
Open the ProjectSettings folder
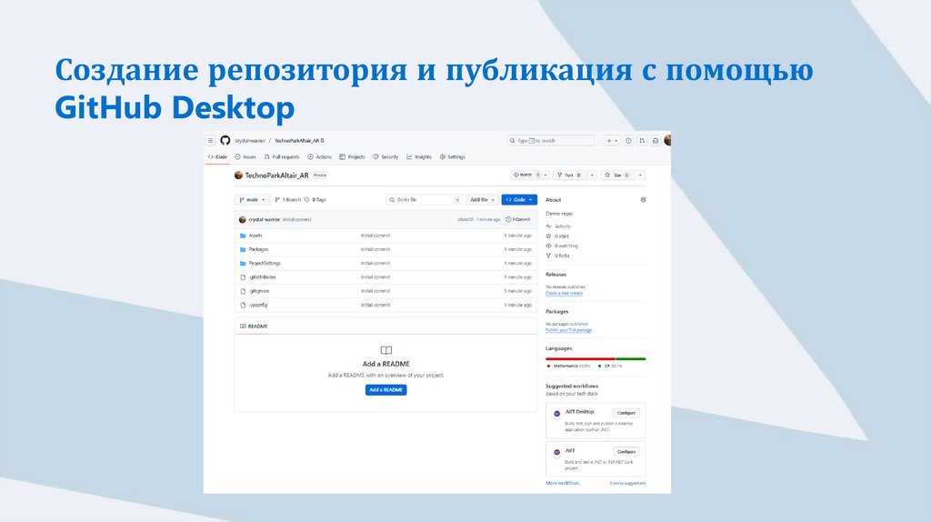[265, 263]
